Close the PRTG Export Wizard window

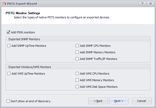point(150,4)
